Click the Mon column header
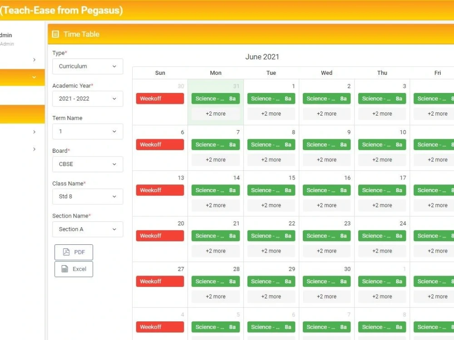 tap(216, 73)
